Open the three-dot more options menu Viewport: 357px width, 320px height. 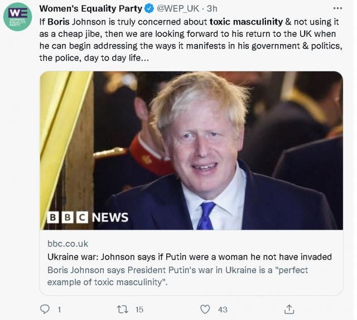pyautogui.click(x=338, y=9)
